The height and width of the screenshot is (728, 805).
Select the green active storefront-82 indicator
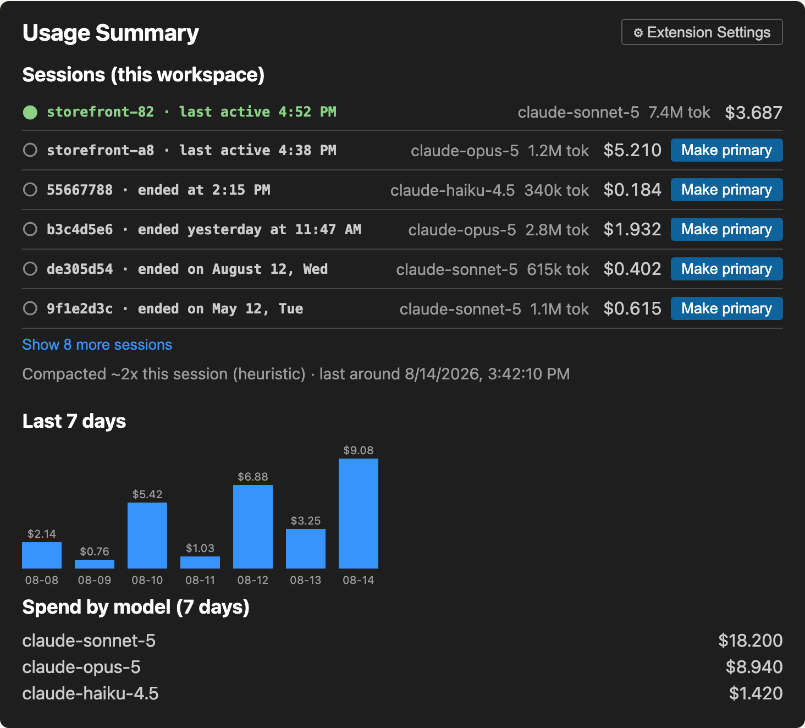[x=30, y=113]
